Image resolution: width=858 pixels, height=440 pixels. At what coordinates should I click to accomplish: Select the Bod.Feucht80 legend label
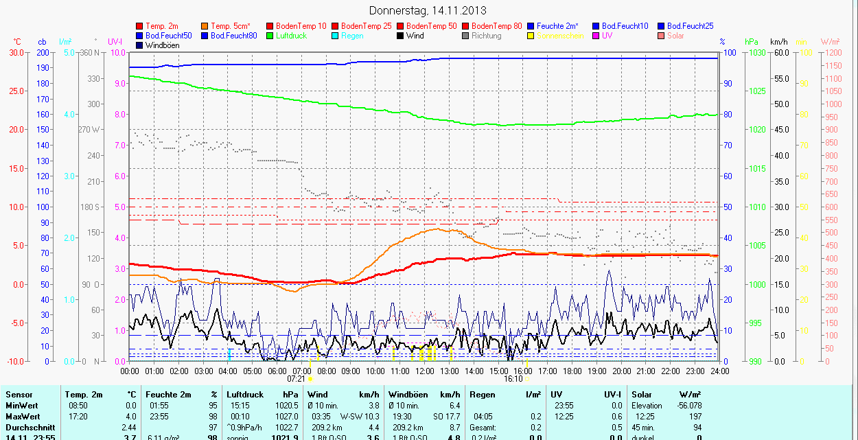pos(233,36)
